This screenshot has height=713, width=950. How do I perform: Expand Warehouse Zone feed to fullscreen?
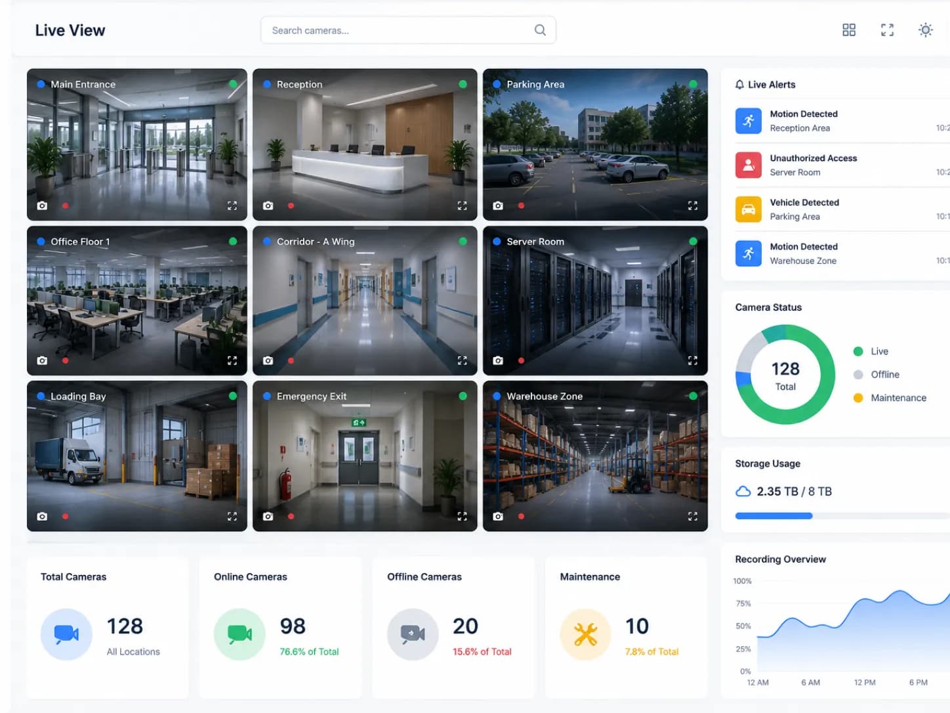(x=692, y=517)
